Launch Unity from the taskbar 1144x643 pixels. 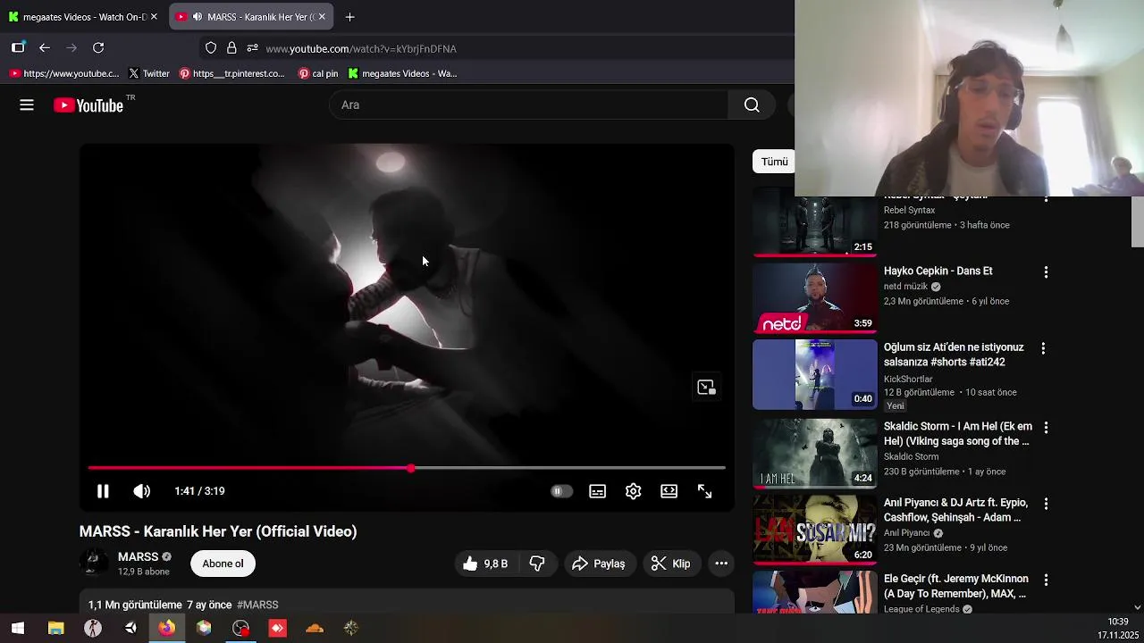click(x=130, y=628)
